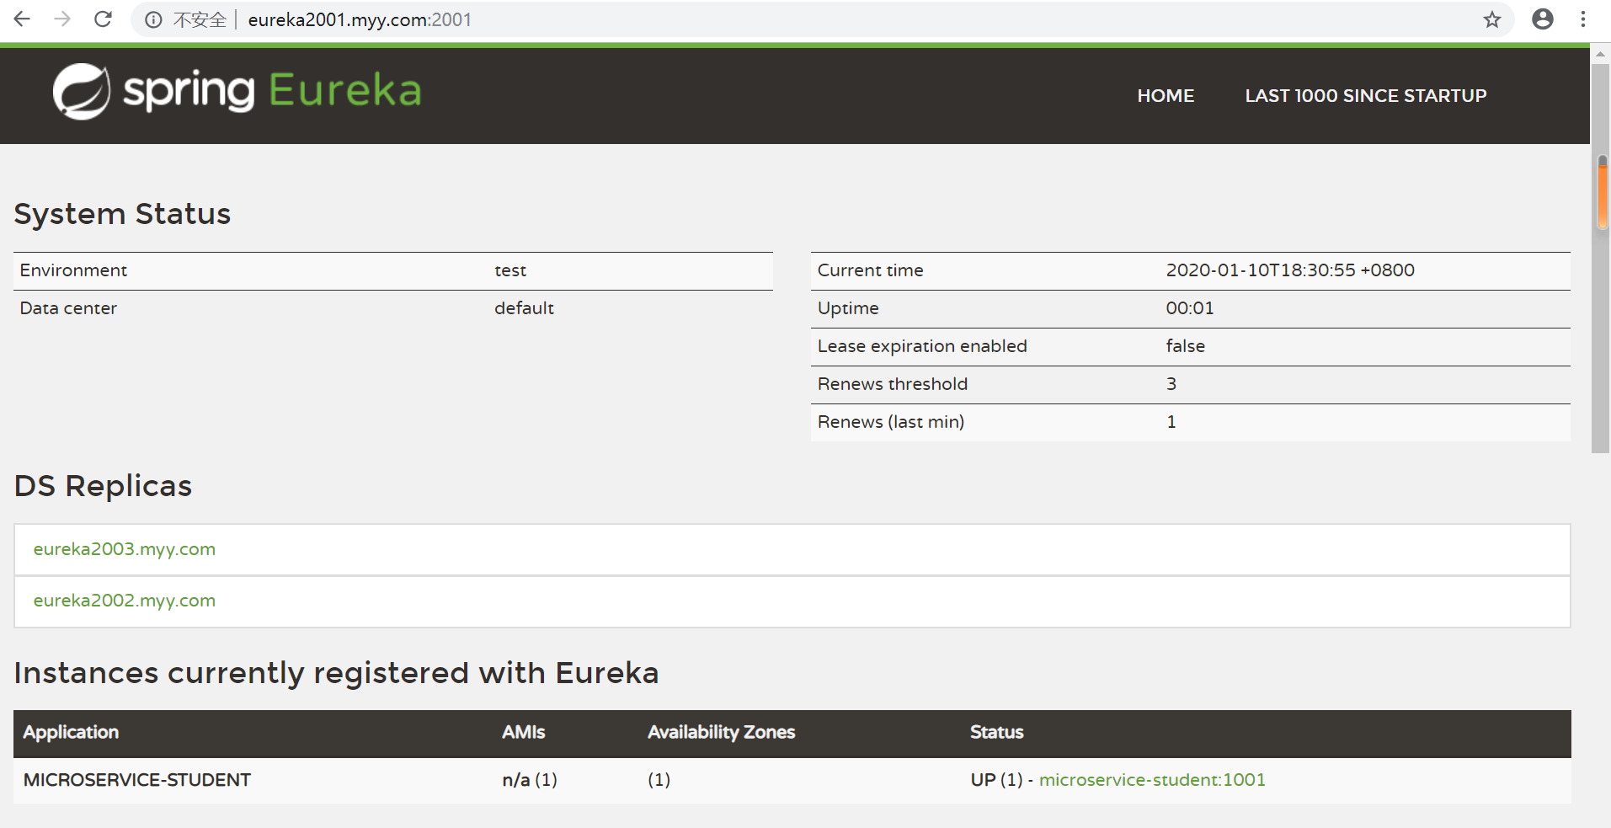Select the Data center label

pyautogui.click(x=68, y=308)
